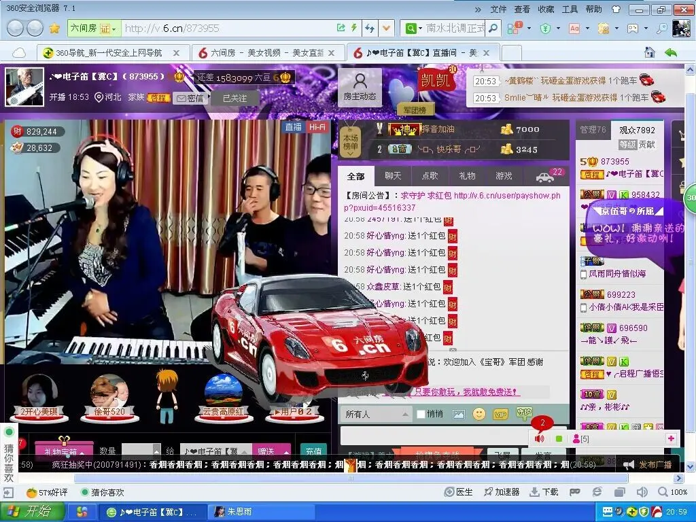Go to the browser home page icon
The image size is (696, 522).
[x=650, y=52]
